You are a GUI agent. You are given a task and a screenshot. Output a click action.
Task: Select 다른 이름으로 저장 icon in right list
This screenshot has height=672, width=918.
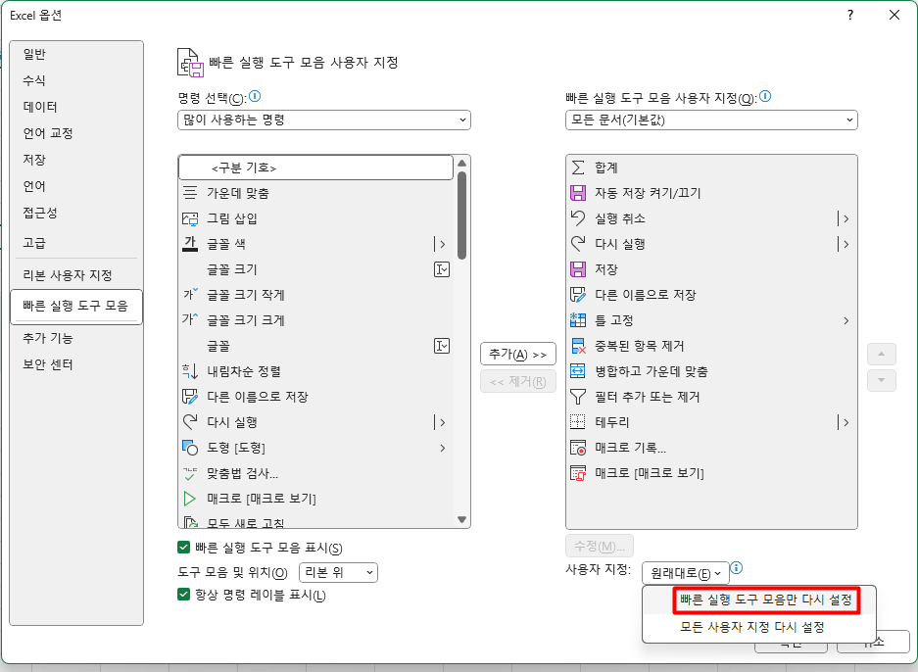tap(578, 295)
